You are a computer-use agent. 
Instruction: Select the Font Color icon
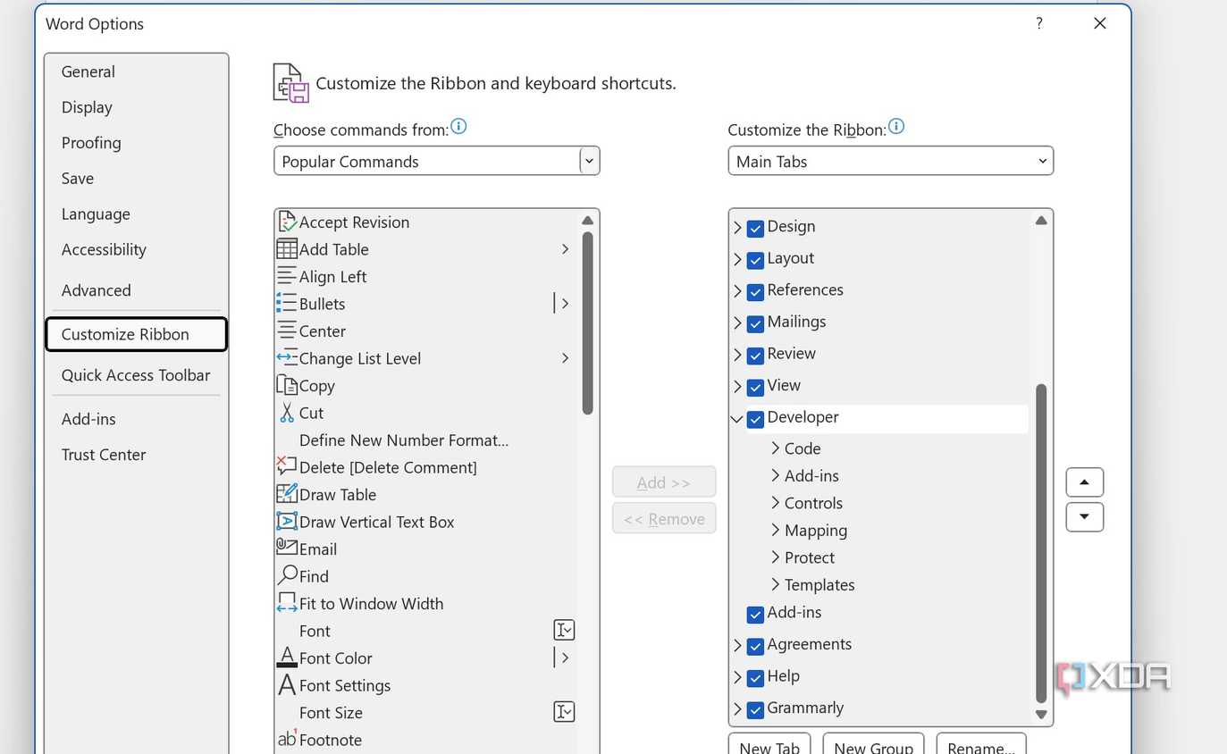(287, 658)
